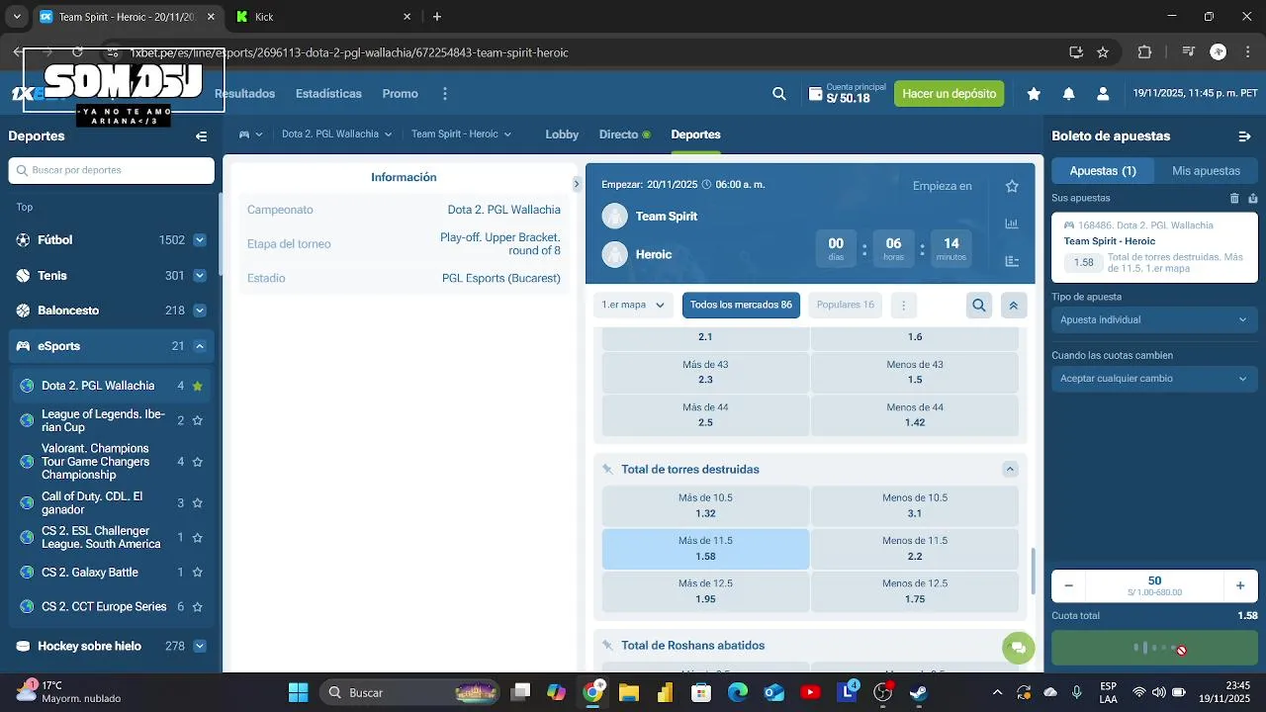Expand Fútbol sports category chevron
1266x712 pixels.
click(200, 240)
